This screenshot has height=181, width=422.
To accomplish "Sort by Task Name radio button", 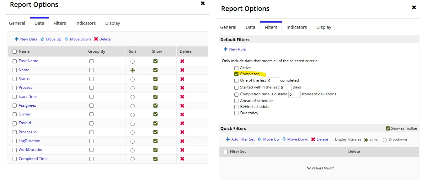I will pos(132,61).
